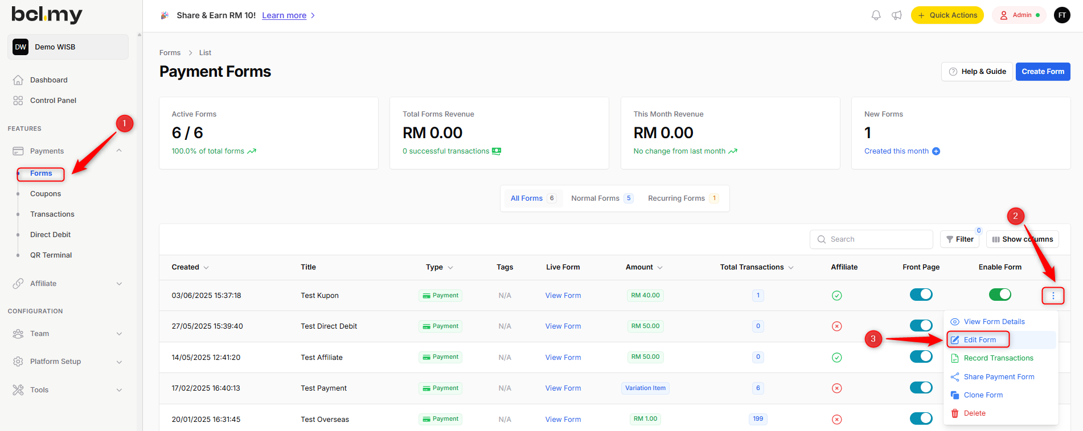The image size is (1083, 431).
Task: Follow the Learn more link
Action: click(284, 15)
